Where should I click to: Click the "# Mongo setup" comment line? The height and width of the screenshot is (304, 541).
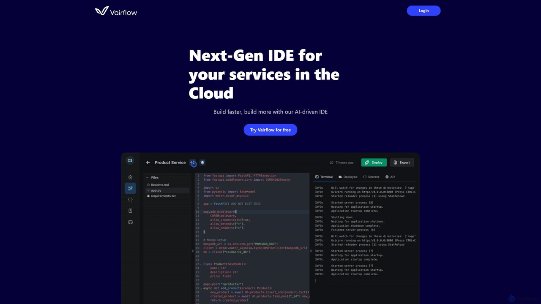tap(215, 240)
